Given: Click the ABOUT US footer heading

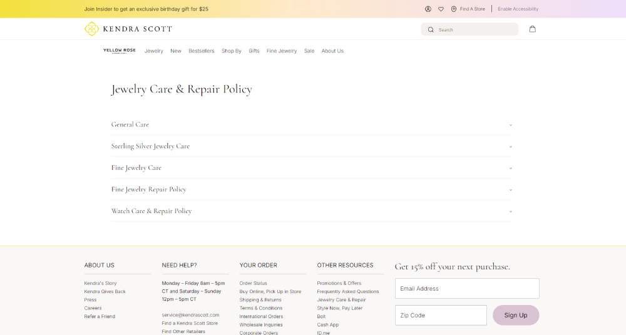Looking at the screenshot, I should [99, 265].
